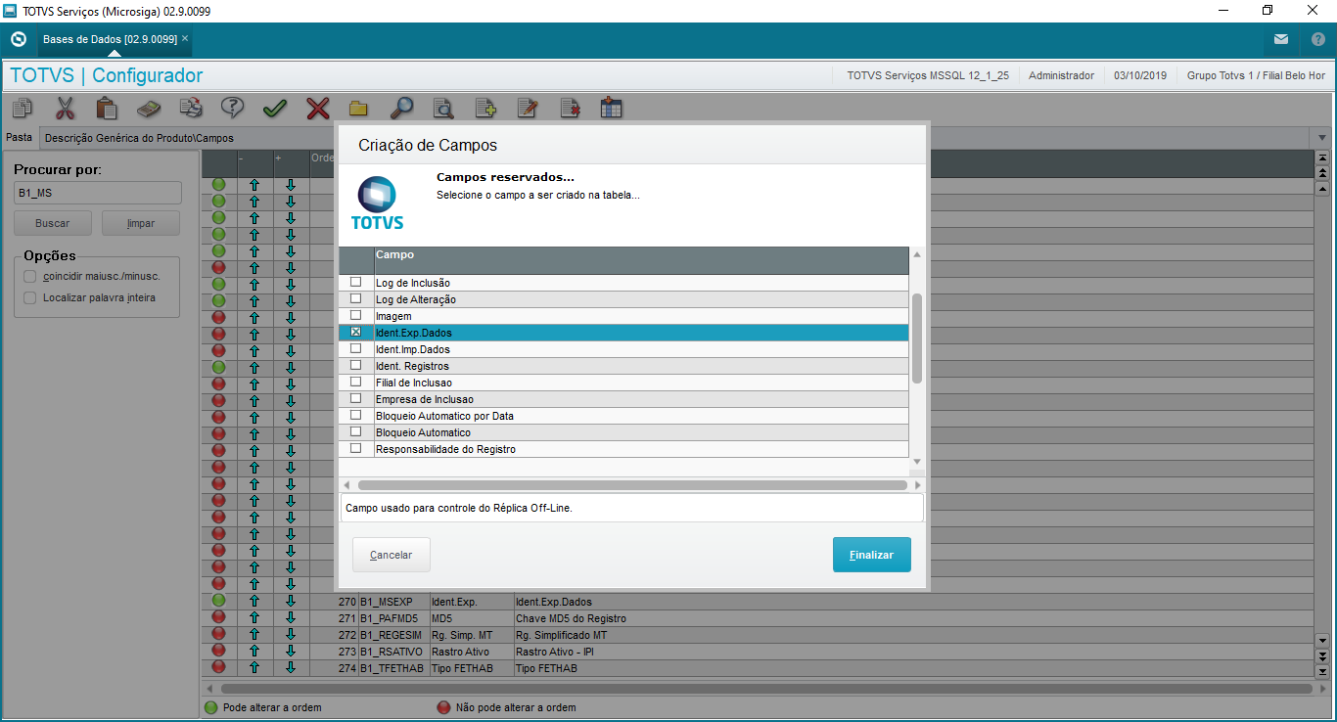Check the Imagem checkbox
Screen dimensions: 1337x722
click(x=355, y=315)
